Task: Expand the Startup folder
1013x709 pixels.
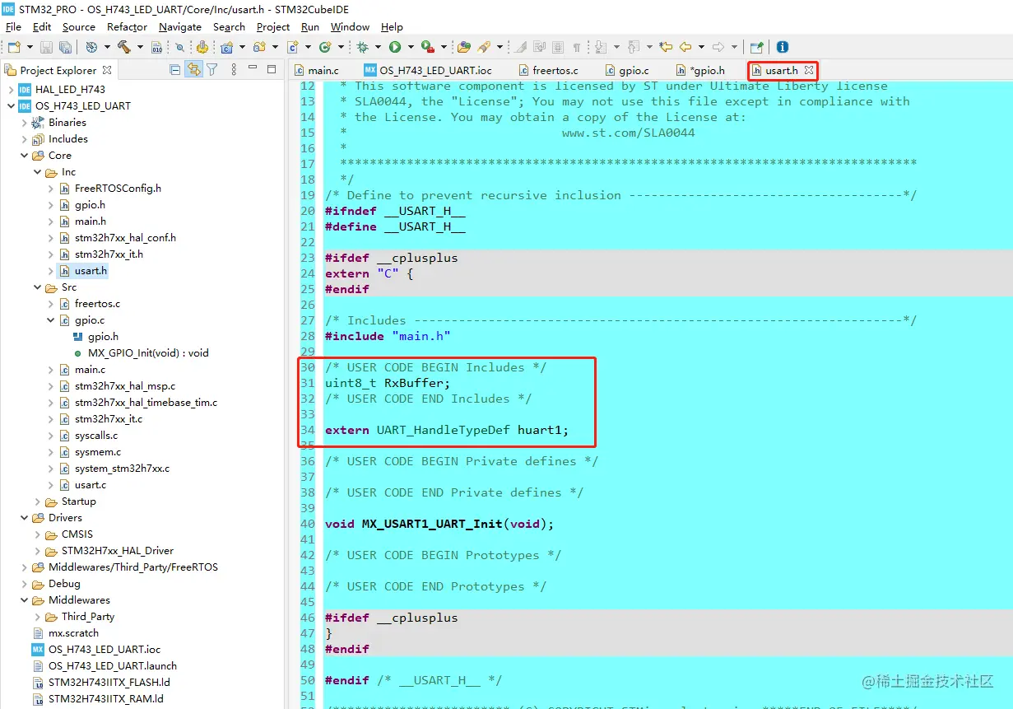Action: [37, 501]
